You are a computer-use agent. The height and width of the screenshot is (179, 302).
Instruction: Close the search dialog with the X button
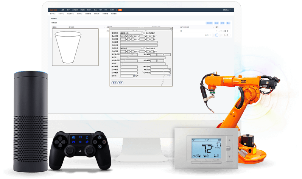(171, 28)
